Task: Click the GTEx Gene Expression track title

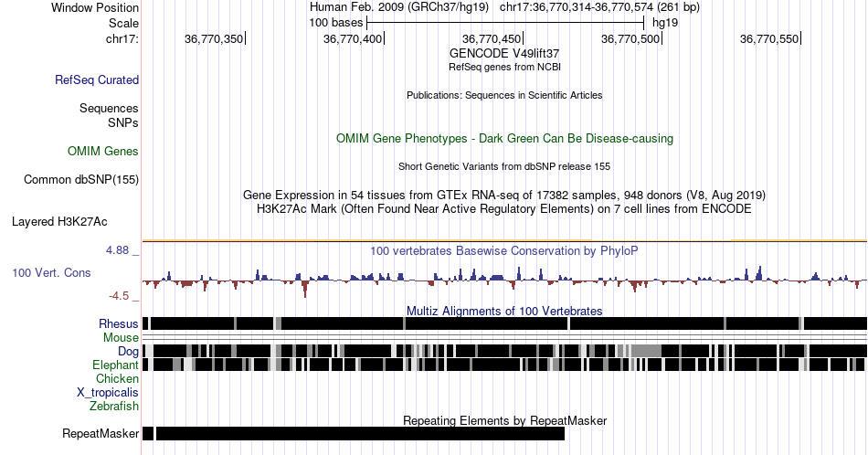Action: 504,195
